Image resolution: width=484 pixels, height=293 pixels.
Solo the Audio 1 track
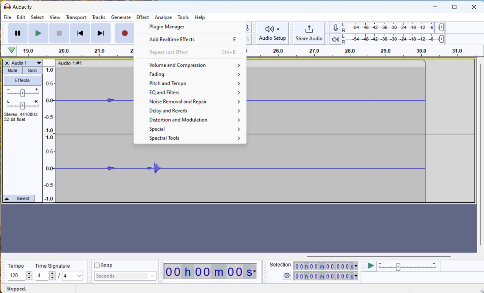(x=32, y=70)
